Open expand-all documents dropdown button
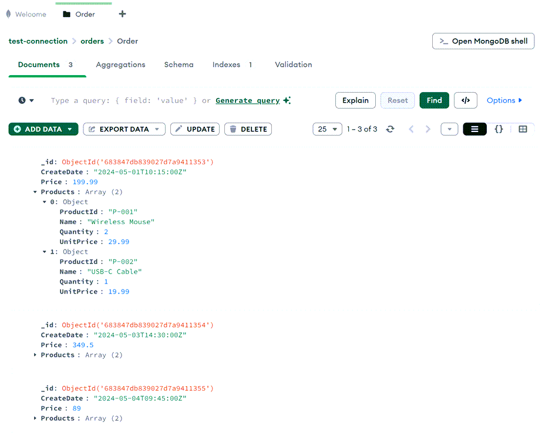The height and width of the screenshot is (439, 542). coord(449,129)
